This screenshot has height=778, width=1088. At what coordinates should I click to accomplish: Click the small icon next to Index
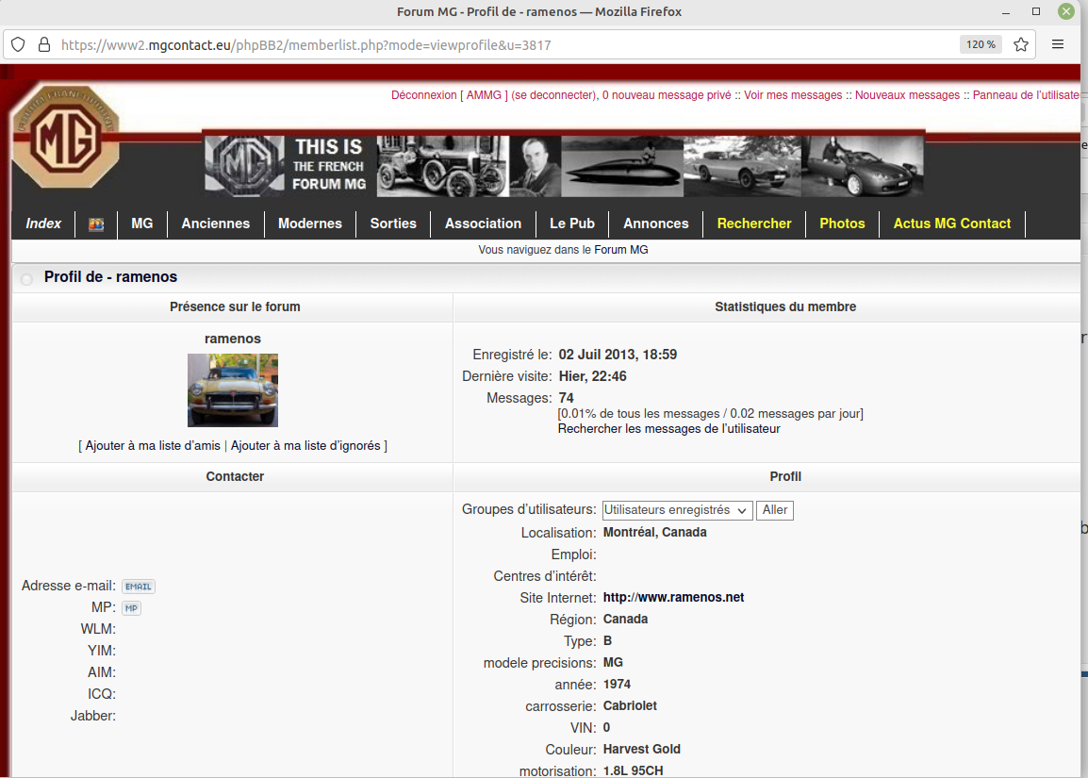pyautogui.click(x=96, y=224)
